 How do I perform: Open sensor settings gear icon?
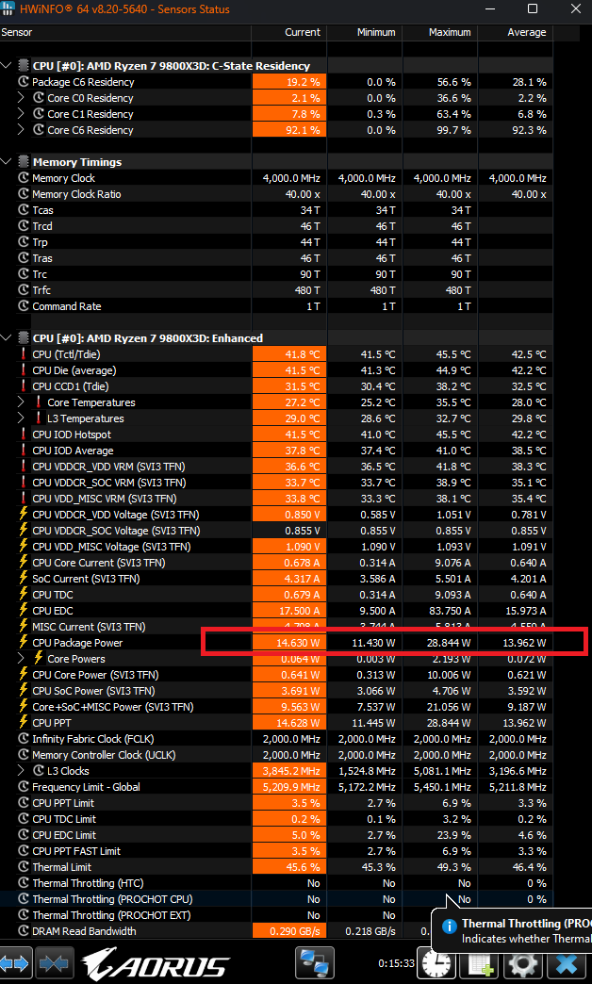(524, 964)
